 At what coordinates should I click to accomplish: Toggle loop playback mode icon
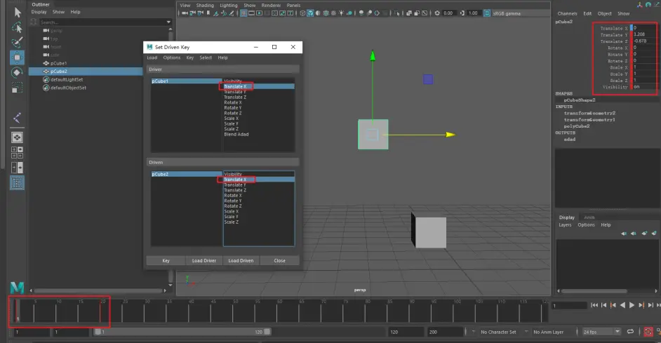tap(630, 331)
